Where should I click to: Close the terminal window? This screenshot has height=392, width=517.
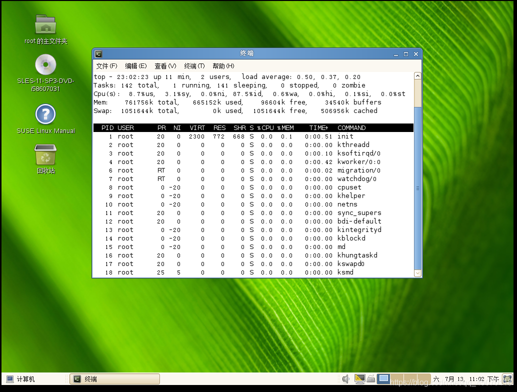tap(416, 54)
